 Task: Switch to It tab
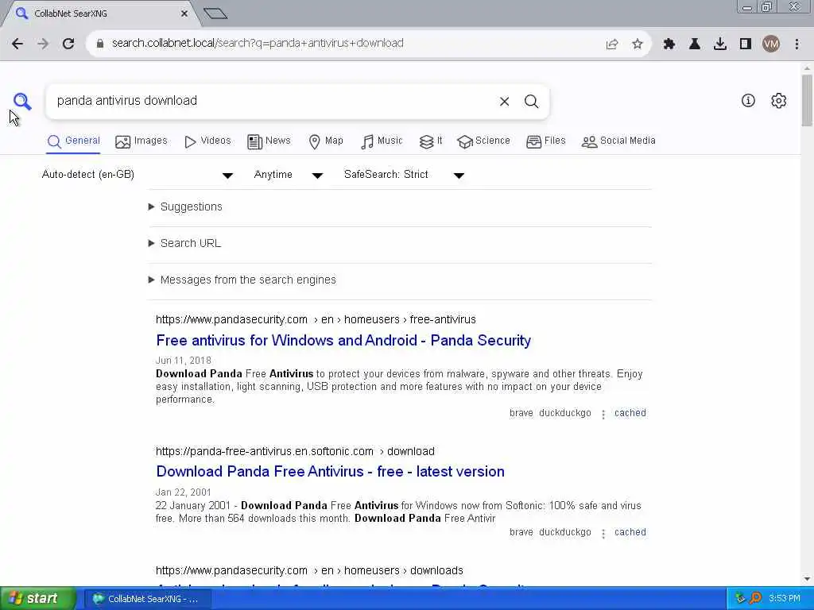[x=431, y=141]
